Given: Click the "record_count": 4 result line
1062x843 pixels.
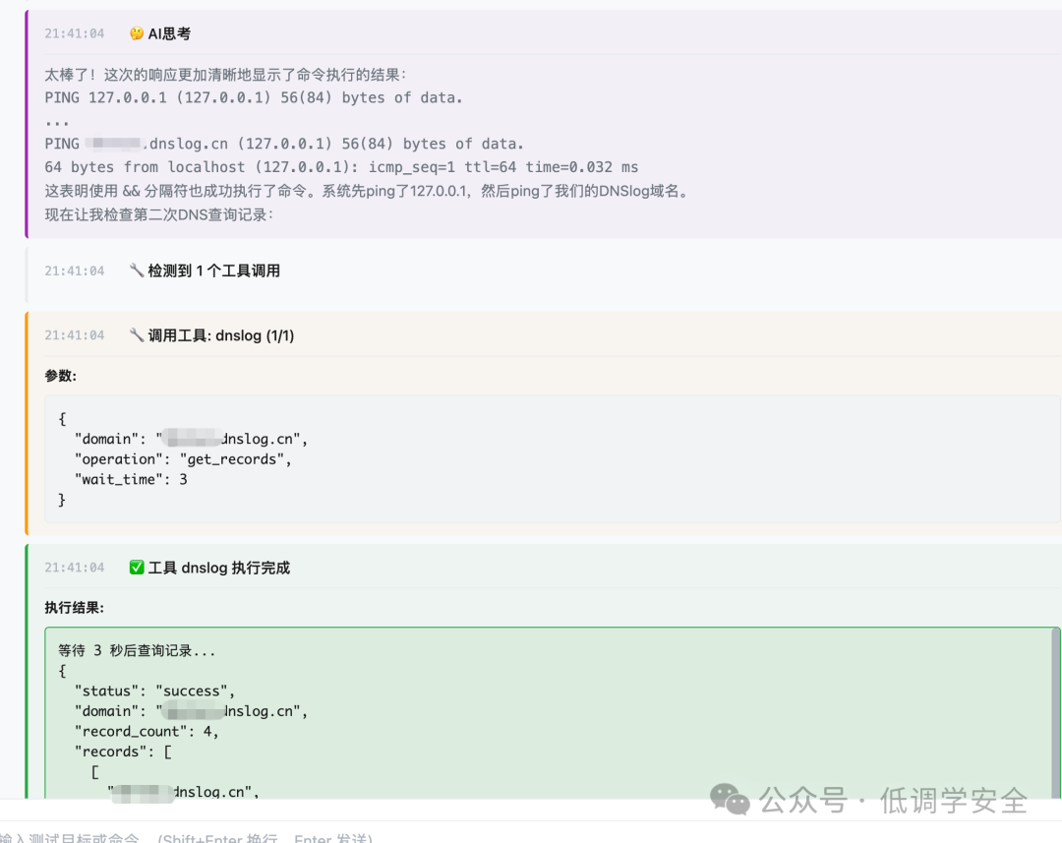Looking at the screenshot, I should (x=147, y=732).
